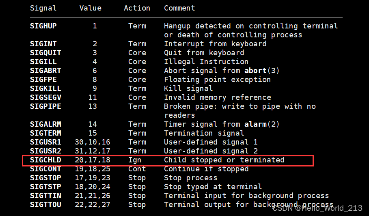This screenshot has width=369, height=216.
Task: Click the Value column header
Action: pos(90,8)
